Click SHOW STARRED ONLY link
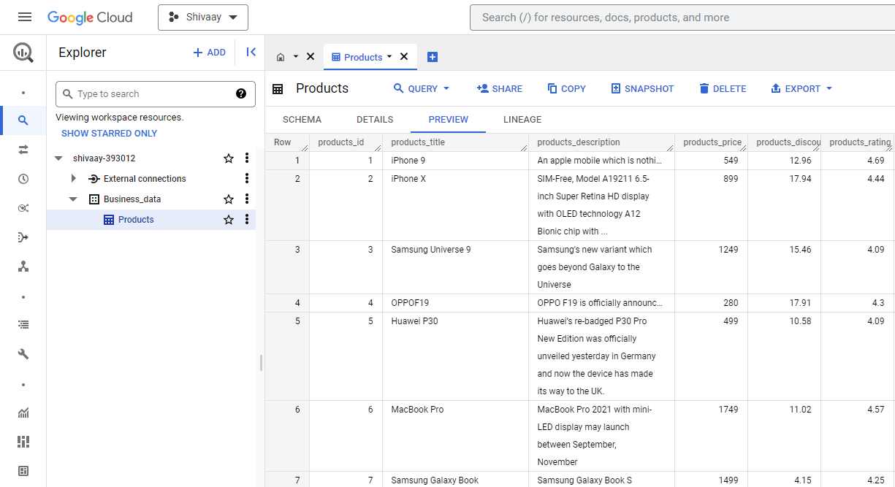The width and height of the screenshot is (895, 487). coord(109,133)
